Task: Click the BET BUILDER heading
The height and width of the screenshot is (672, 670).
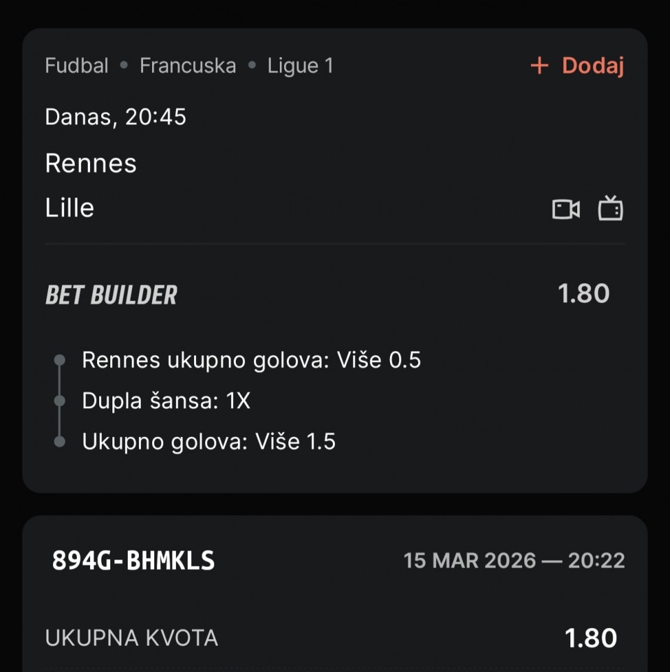Action: point(112,295)
